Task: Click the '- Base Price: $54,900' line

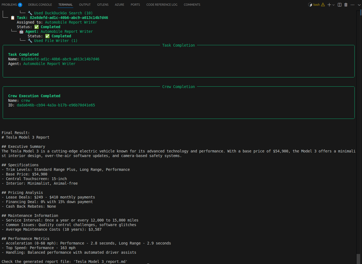Action: pyautogui.click(x=24, y=174)
